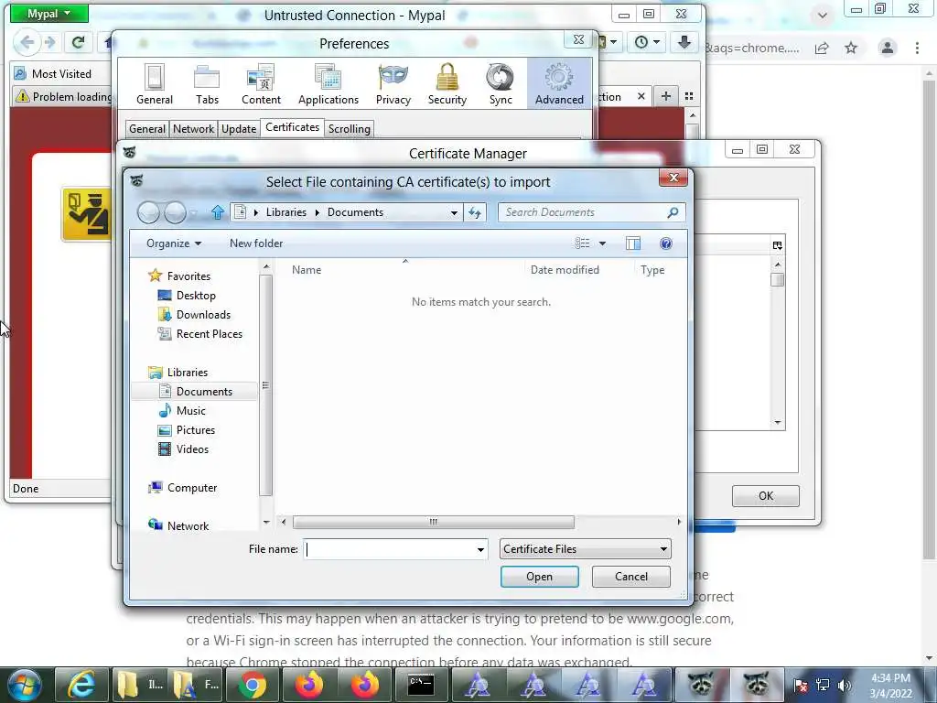This screenshot has width=937, height=703.
Task: Select Computer in the navigation pane
Action: (x=192, y=488)
